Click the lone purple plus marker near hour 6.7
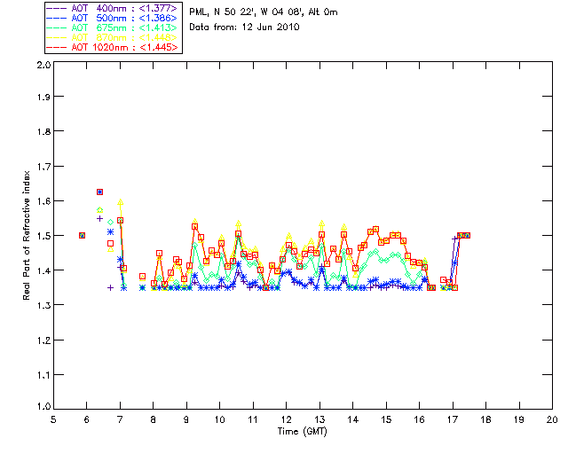This screenshot has width=568, height=454. pos(110,287)
